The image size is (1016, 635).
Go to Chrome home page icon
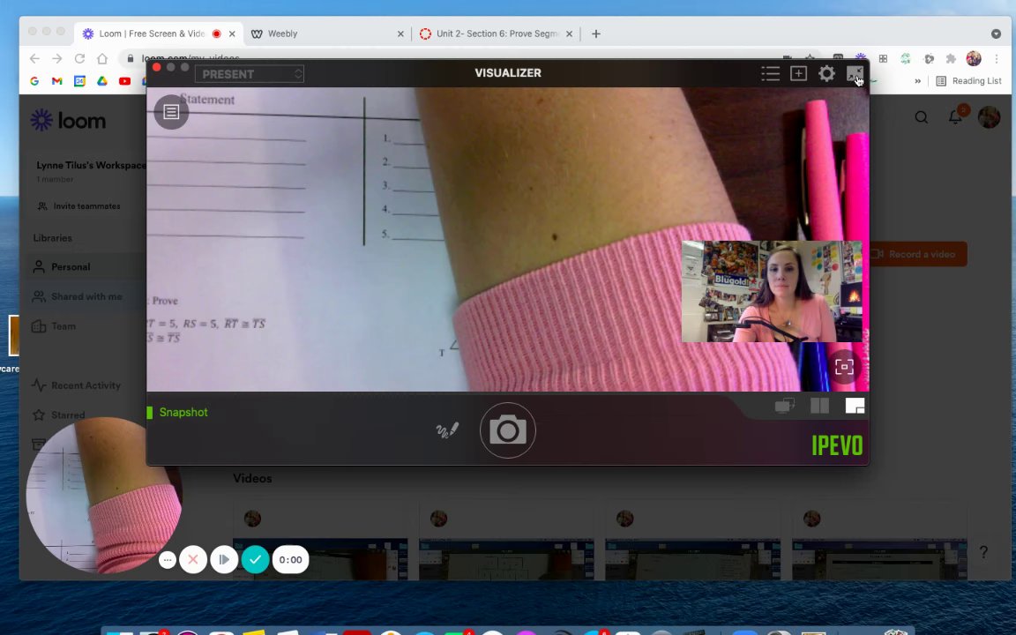tap(102, 58)
